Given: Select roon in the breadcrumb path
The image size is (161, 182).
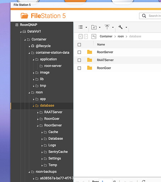Looking at the screenshot, I should (121, 36).
